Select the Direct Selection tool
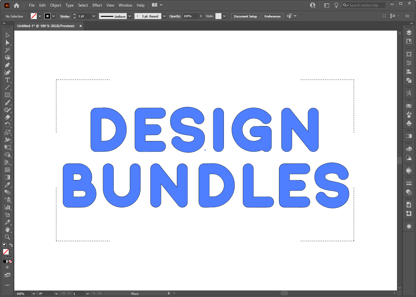 pyautogui.click(x=7, y=43)
